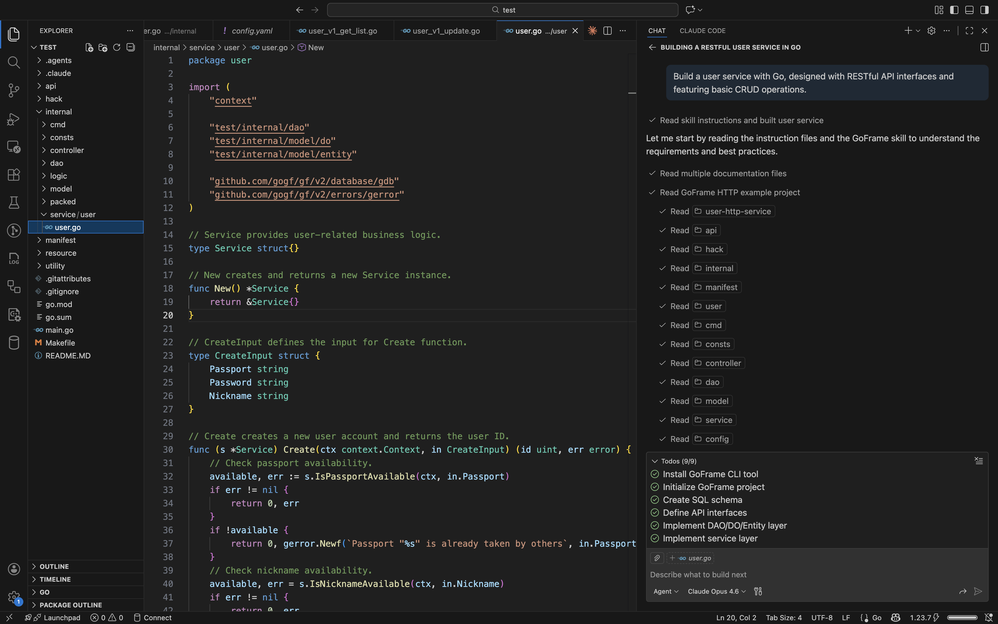This screenshot has height=624, width=998.
Task: Click the top search box showing test
Action: pos(502,10)
